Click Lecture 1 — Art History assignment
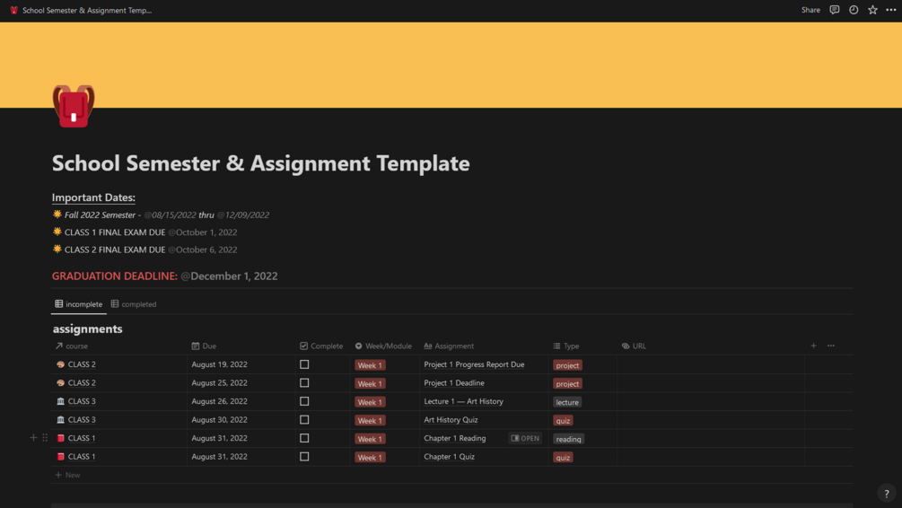Image resolution: width=902 pixels, height=508 pixels. pos(463,401)
